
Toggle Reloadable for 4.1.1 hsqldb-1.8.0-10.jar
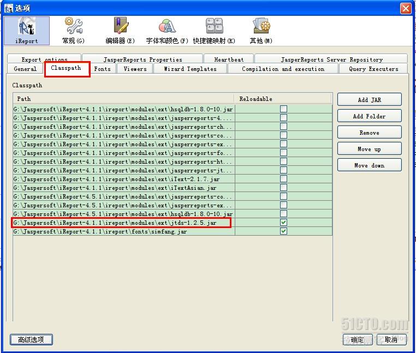[x=284, y=109]
